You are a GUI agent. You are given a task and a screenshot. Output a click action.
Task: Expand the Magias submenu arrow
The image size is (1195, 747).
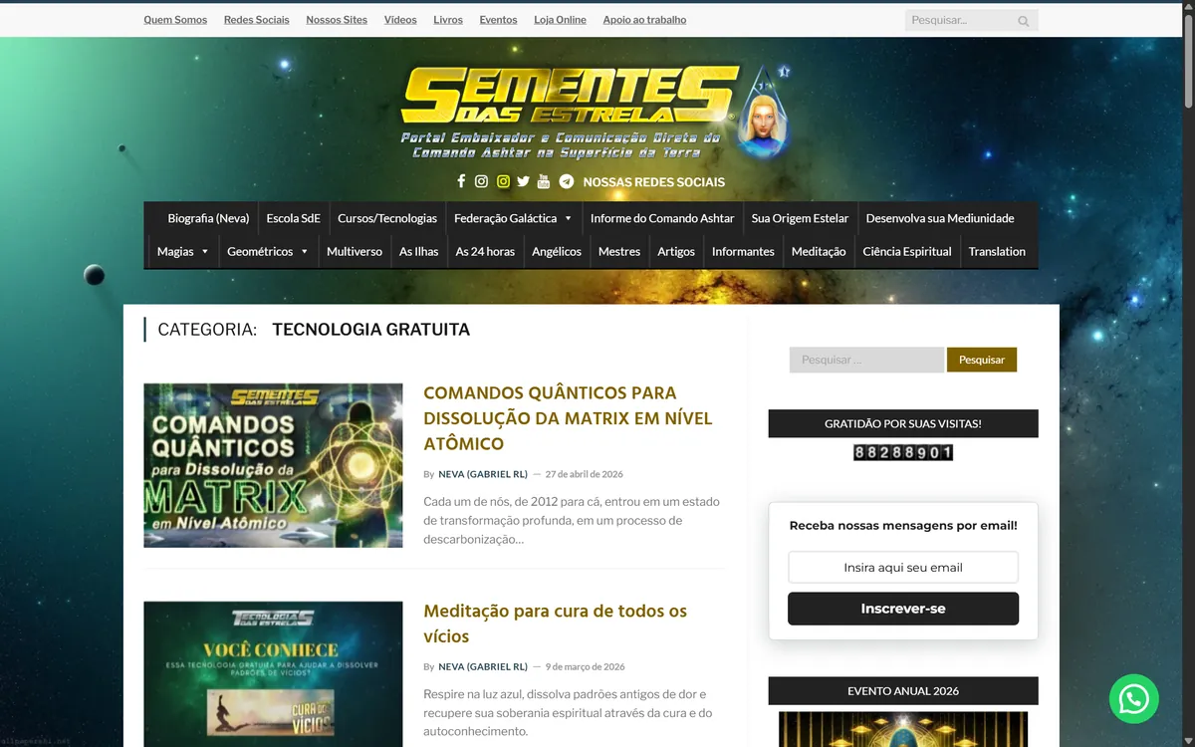pyautogui.click(x=204, y=252)
